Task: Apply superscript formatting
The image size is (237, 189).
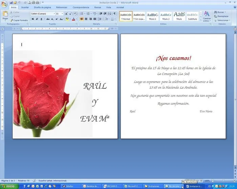Action: pos(57,19)
